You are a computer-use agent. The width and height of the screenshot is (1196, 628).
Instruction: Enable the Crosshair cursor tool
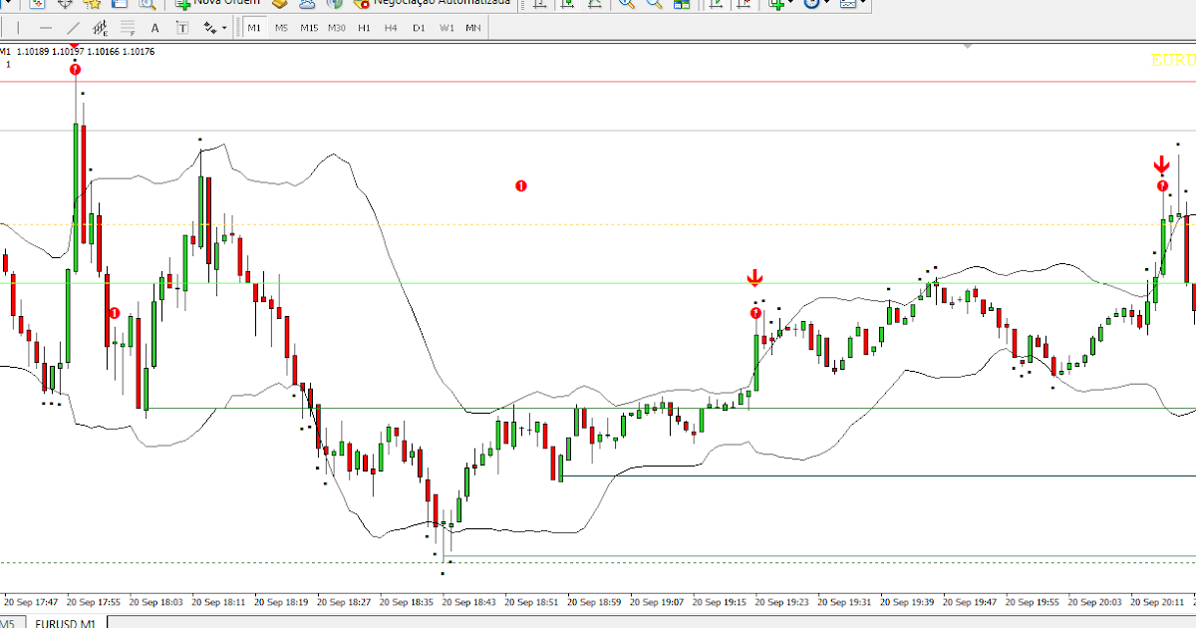(66, 5)
